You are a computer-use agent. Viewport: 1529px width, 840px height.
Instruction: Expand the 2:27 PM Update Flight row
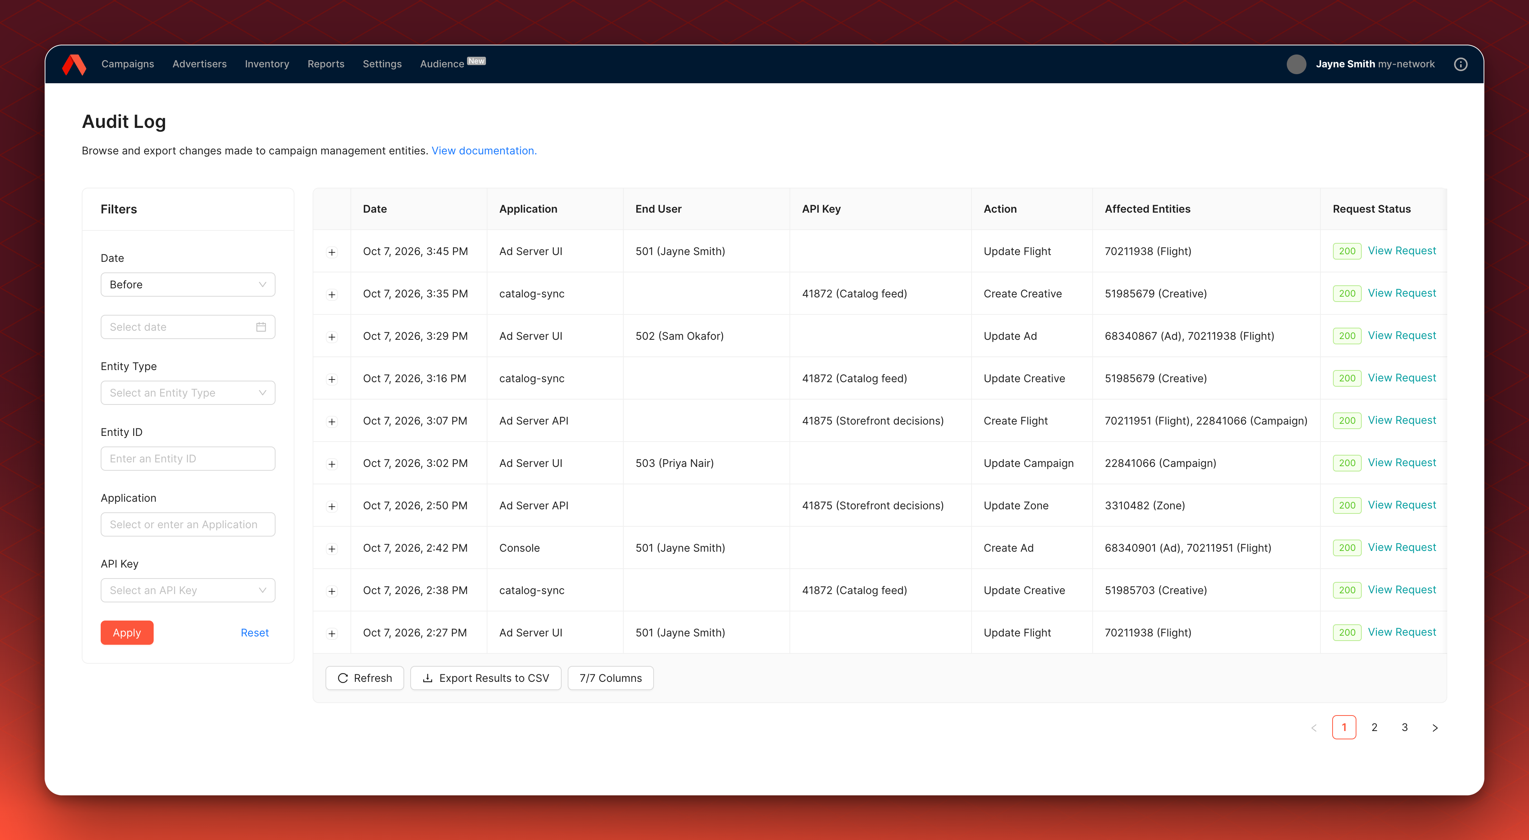click(x=332, y=633)
